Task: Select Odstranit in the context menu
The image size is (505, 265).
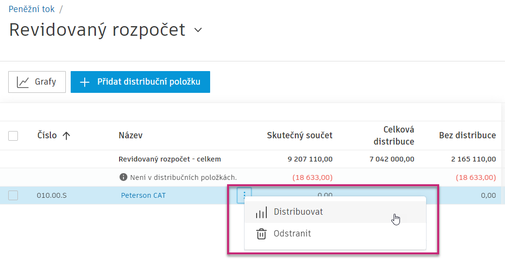Action: 292,234
